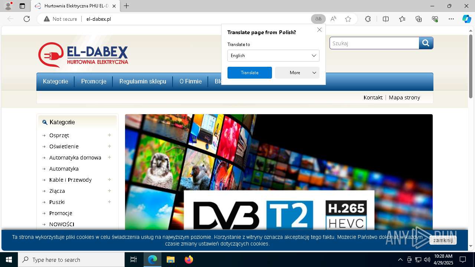
Task: Open the Automatyka category link
Action: pos(64,169)
